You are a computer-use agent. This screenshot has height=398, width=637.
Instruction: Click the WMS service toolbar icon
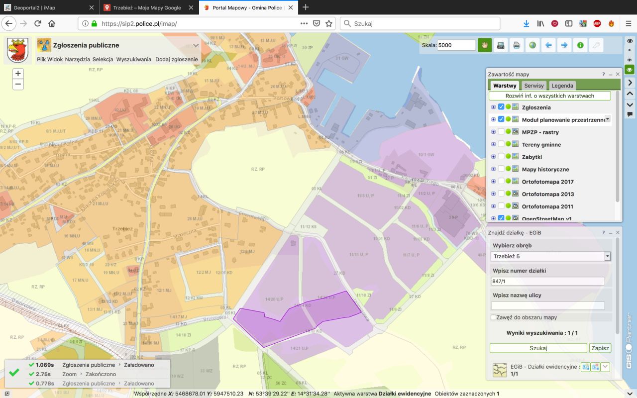(501, 45)
